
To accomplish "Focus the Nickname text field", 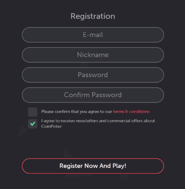I will (93, 55).
